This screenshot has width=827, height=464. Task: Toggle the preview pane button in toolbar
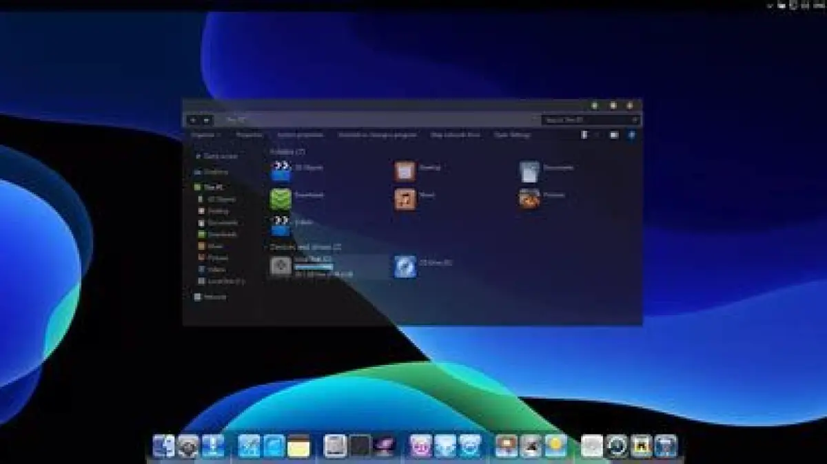614,136
